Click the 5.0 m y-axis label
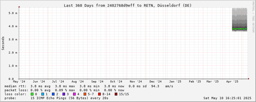The image size is (256, 102). (x=13, y=13)
